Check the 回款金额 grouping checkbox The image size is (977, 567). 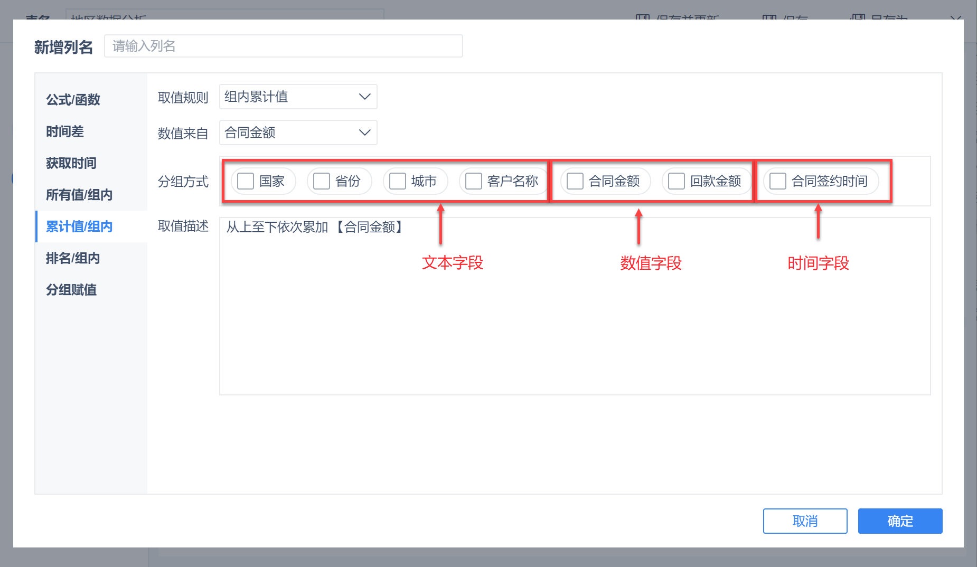point(677,181)
